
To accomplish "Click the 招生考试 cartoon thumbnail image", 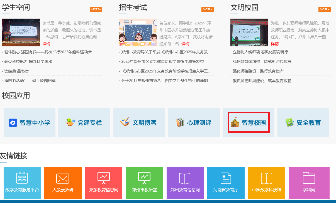I will tap(138, 32).
